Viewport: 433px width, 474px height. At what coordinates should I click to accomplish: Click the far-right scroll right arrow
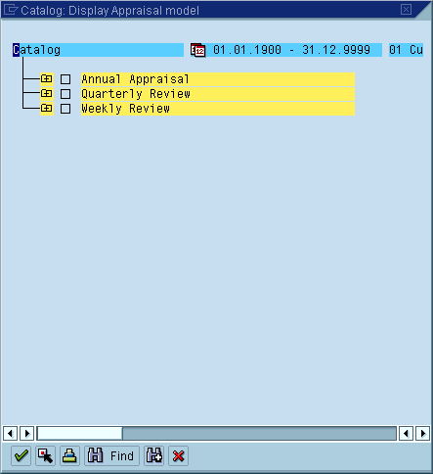(423, 434)
